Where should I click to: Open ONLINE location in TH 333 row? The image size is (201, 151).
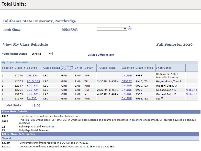coord(127,98)
